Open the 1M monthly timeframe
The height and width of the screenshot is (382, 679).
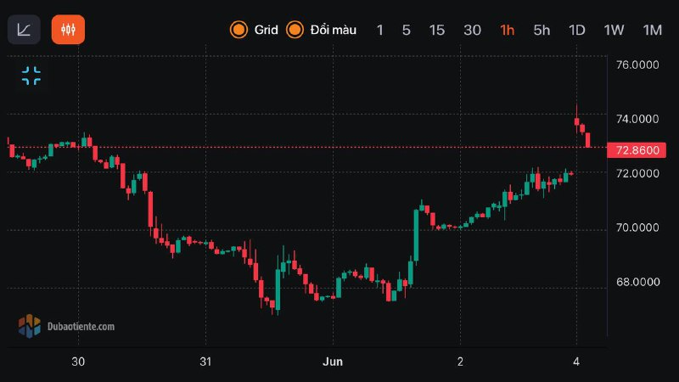652,30
